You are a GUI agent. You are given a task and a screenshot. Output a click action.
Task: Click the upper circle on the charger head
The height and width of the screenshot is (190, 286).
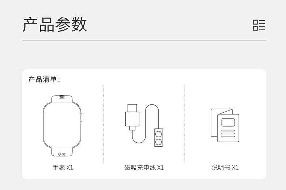[159, 134]
